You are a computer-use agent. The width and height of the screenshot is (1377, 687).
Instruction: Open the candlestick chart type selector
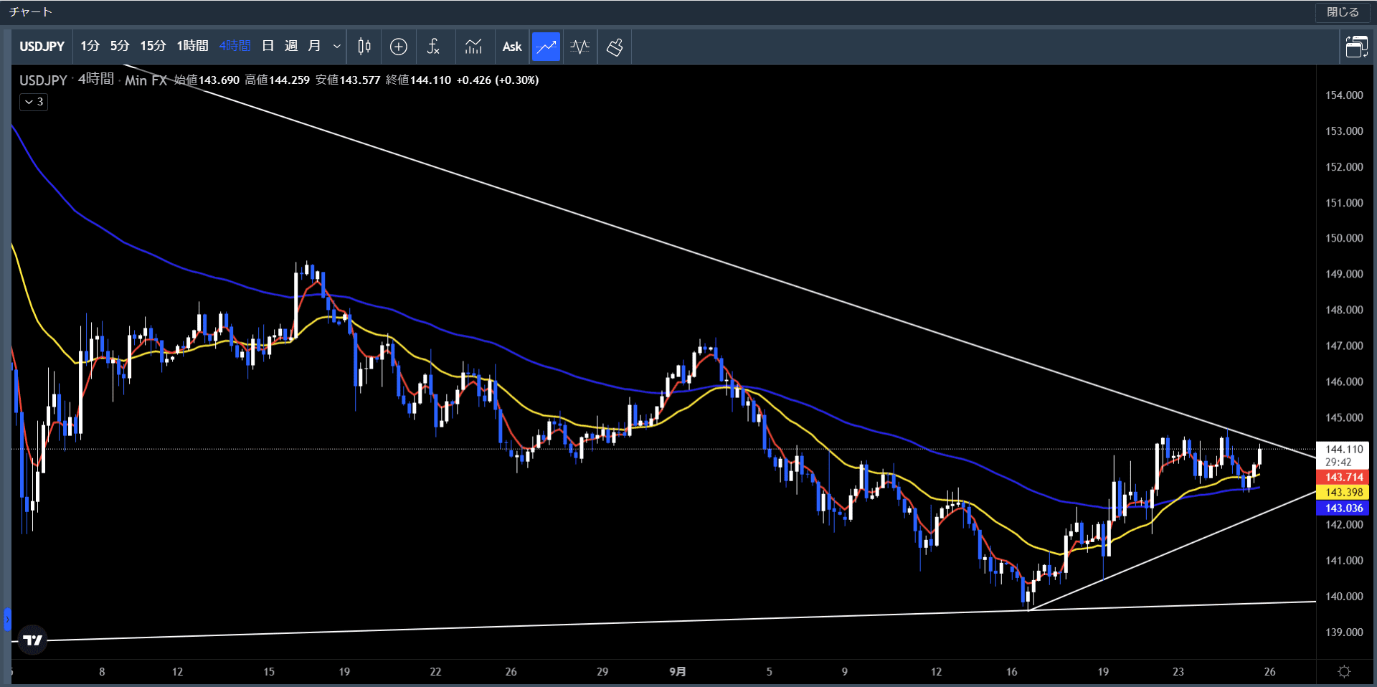364,47
